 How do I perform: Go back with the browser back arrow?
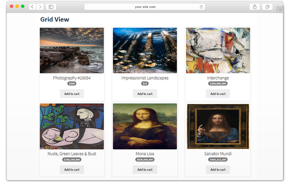(x=32, y=7)
